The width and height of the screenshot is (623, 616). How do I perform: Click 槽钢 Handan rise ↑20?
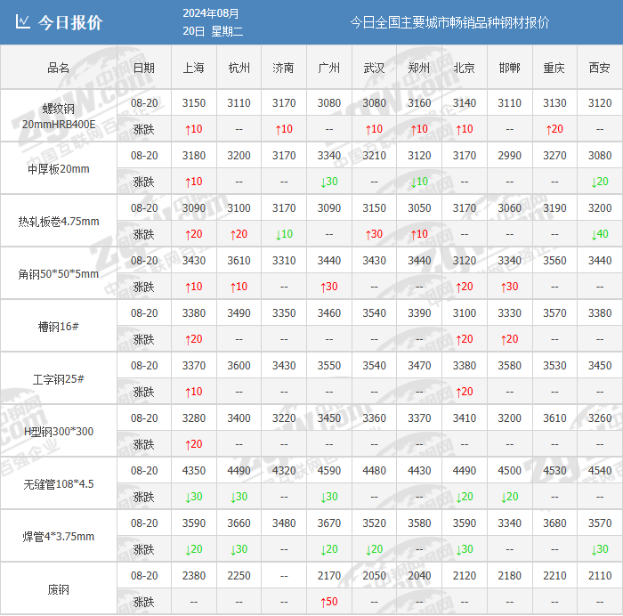point(509,339)
